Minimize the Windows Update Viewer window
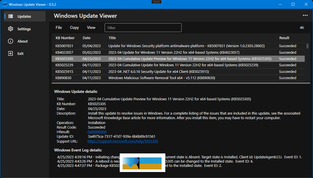This screenshot has width=313, height=178. point(280,4)
